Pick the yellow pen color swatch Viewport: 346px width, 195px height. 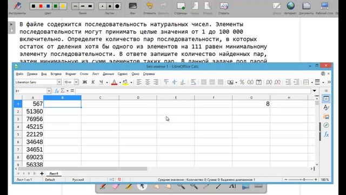click(x=63, y=6)
